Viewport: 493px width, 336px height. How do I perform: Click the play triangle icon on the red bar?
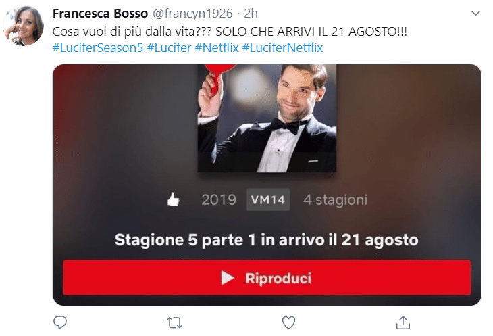pos(228,278)
